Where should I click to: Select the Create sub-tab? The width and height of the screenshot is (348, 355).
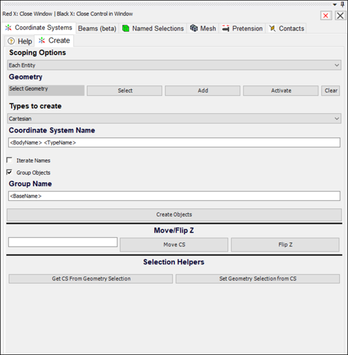(54, 40)
